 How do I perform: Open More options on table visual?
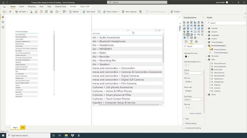click(162, 31)
